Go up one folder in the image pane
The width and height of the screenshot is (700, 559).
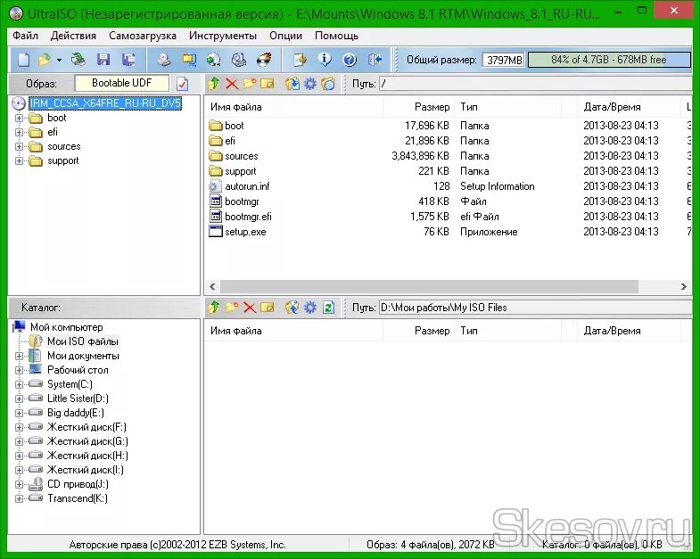214,83
